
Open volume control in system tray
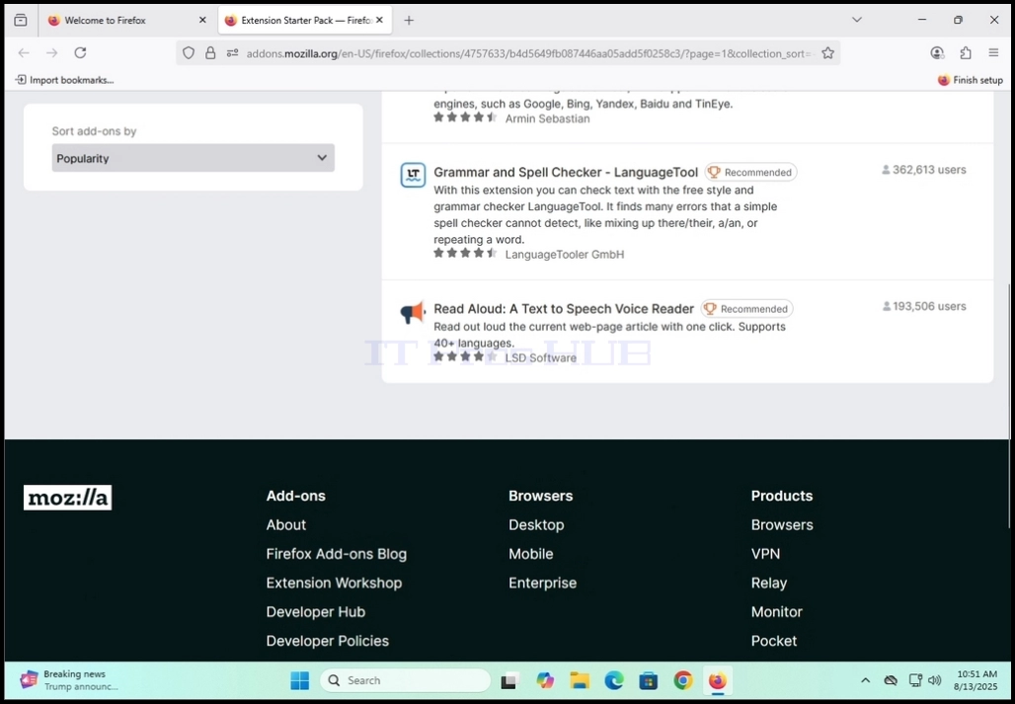tap(934, 680)
